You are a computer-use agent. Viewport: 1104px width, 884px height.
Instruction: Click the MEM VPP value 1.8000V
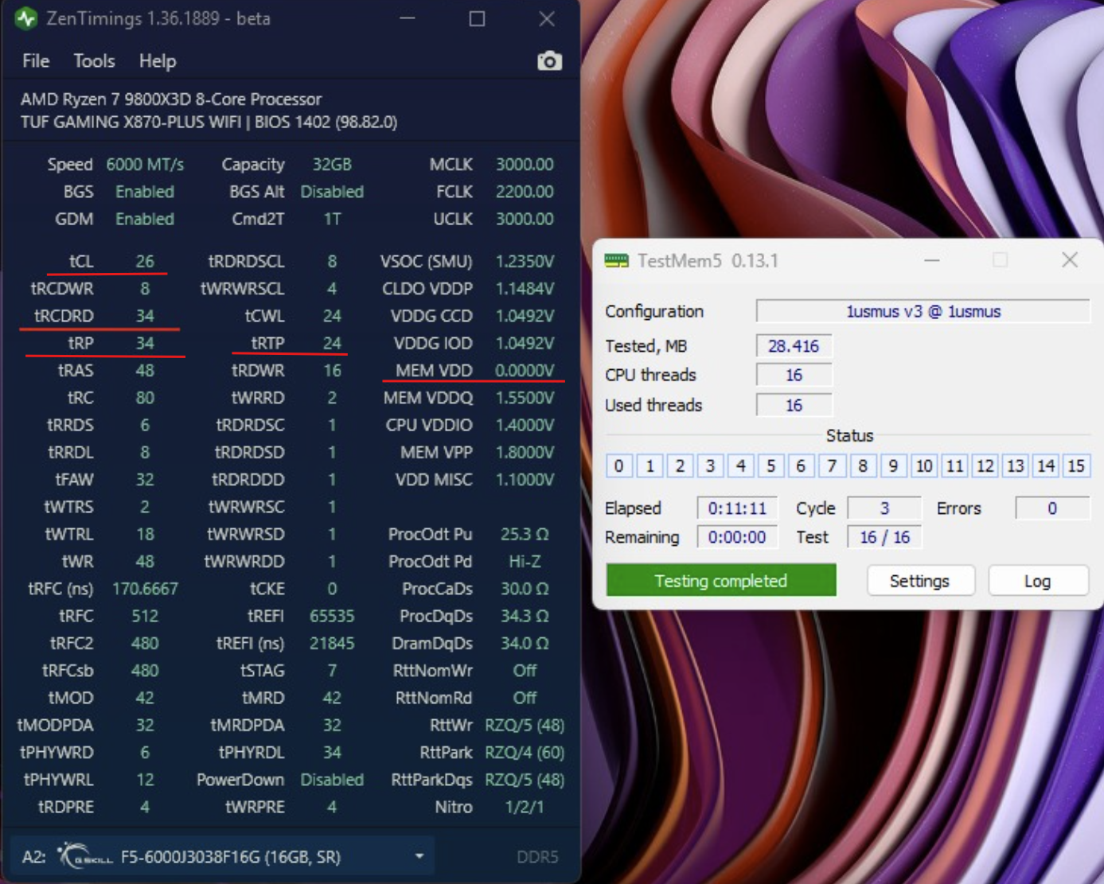click(525, 452)
